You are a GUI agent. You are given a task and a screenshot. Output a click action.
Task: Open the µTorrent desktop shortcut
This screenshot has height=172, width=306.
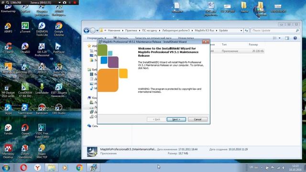[x=25, y=28]
